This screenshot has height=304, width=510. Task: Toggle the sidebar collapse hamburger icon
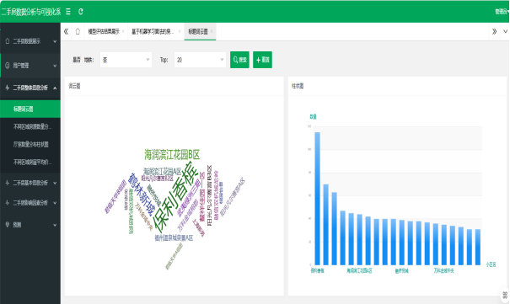68,12
